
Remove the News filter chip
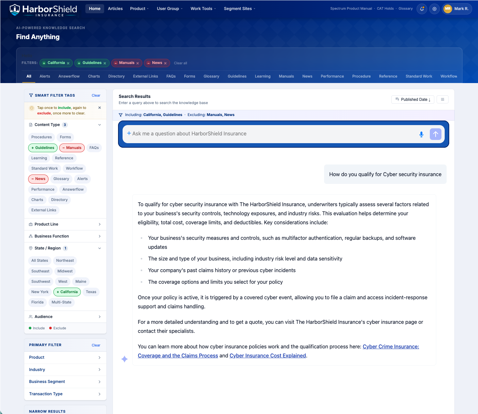point(165,63)
